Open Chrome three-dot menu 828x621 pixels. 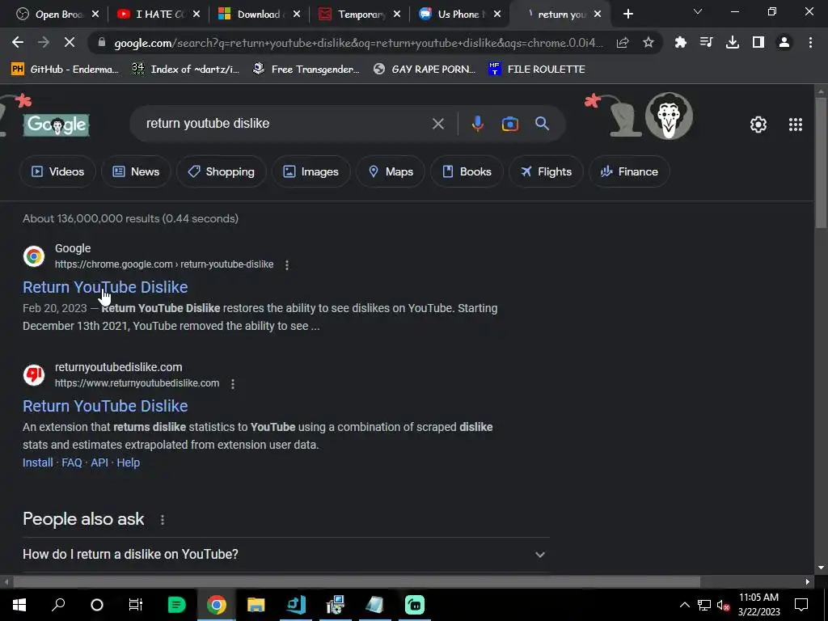(810, 43)
